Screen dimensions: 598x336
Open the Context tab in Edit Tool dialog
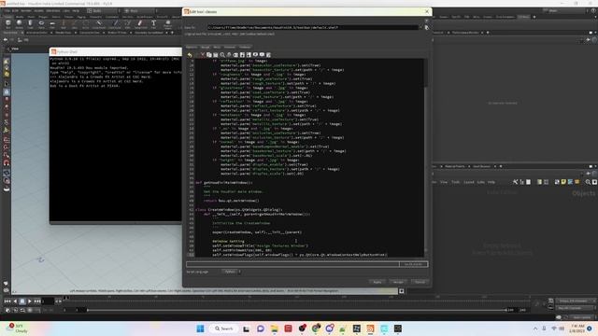point(230,48)
